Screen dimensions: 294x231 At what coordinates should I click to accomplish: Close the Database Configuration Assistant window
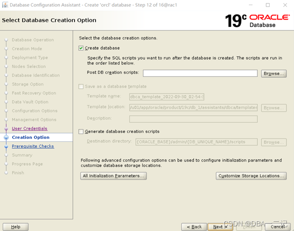coord(285,5)
